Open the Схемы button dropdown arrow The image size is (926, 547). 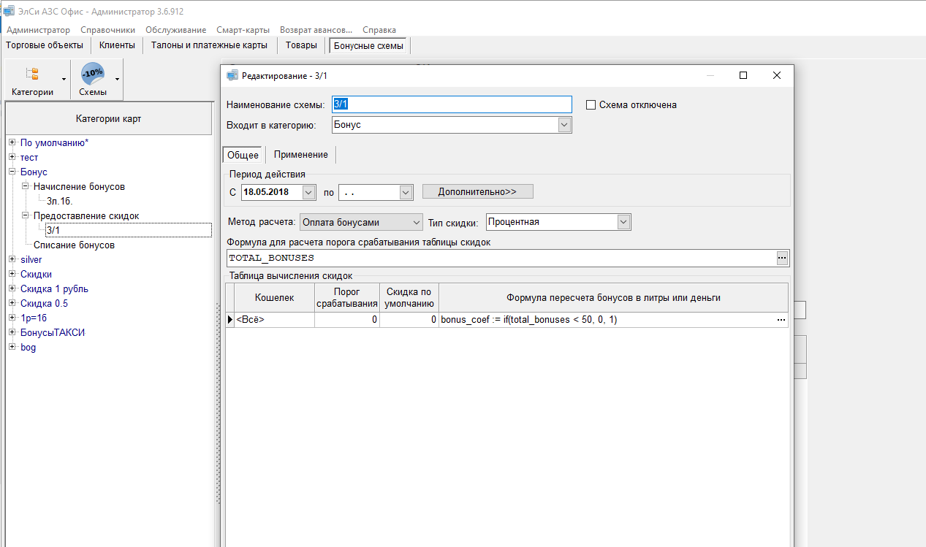(x=117, y=79)
